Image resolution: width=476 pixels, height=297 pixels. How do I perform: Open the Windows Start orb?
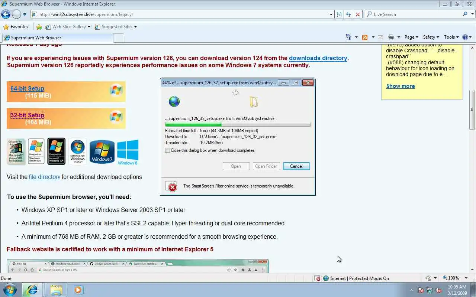coord(10,290)
